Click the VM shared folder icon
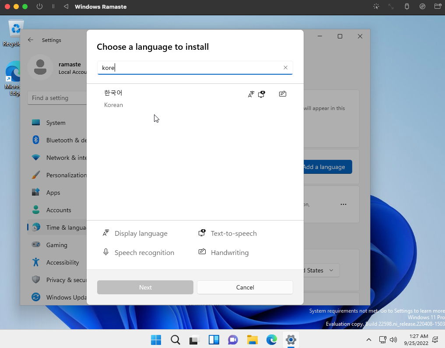The width and height of the screenshot is (445, 348). 438,6
